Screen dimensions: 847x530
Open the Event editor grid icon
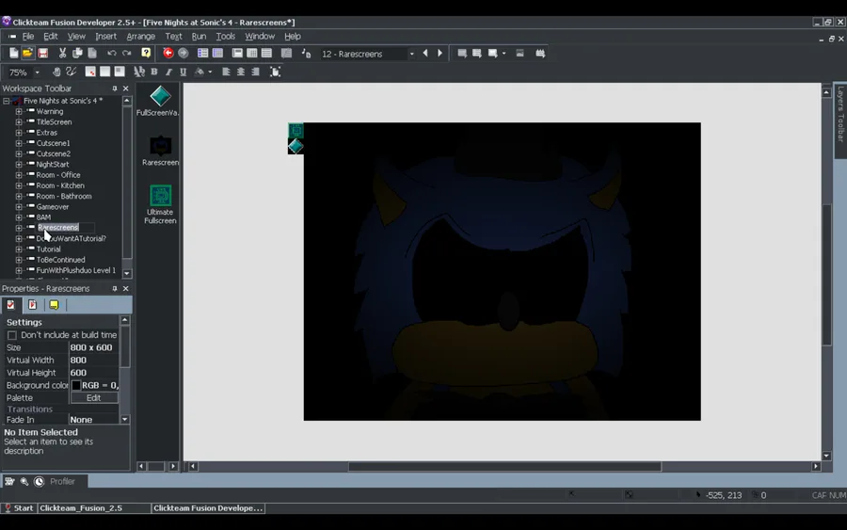point(251,53)
